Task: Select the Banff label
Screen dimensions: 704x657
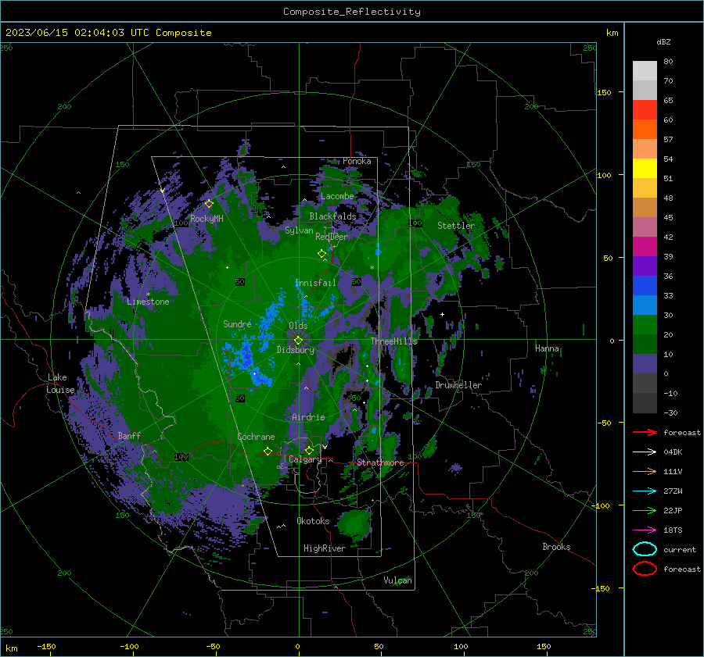Action: pos(129,435)
